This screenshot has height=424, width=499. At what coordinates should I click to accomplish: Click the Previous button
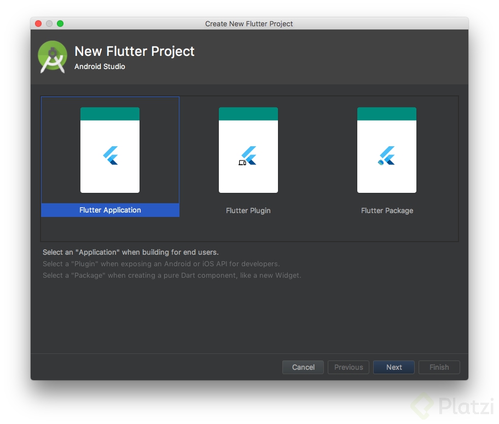(348, 367)
